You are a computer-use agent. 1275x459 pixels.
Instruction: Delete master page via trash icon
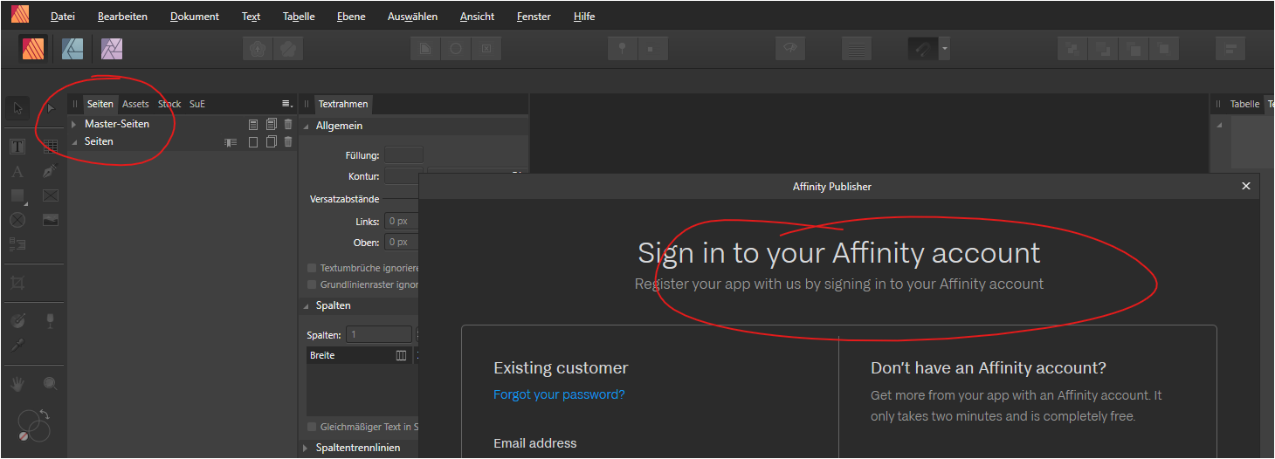pos(288,124)
